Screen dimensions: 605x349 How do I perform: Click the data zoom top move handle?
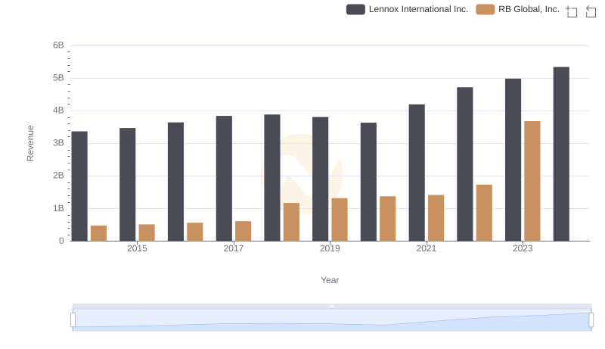(332, 306)
